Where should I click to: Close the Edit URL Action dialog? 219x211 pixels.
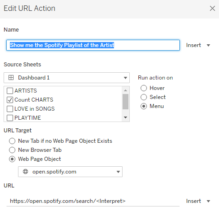click(x=212, y=9)
